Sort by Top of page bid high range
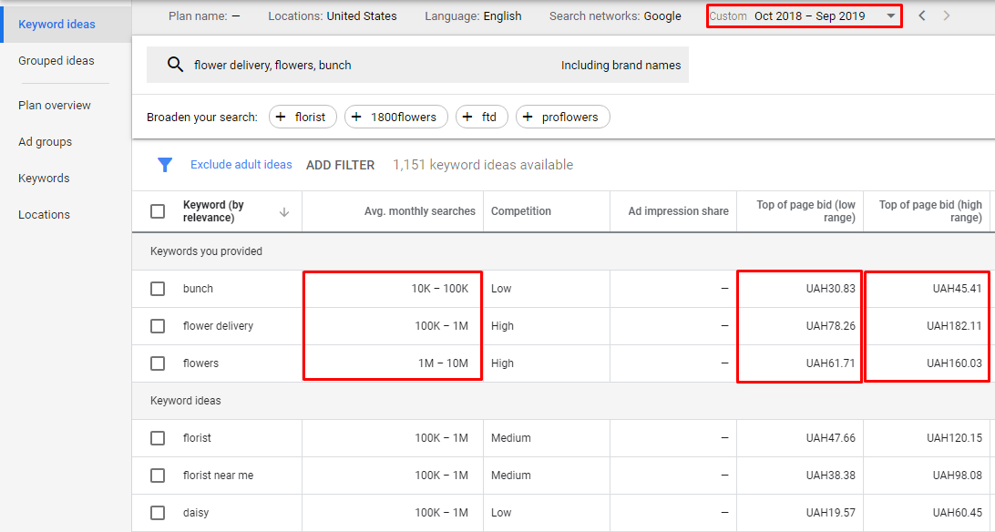Screen dimensions: 995x532 pyautogui.click(x=930, y=211)
